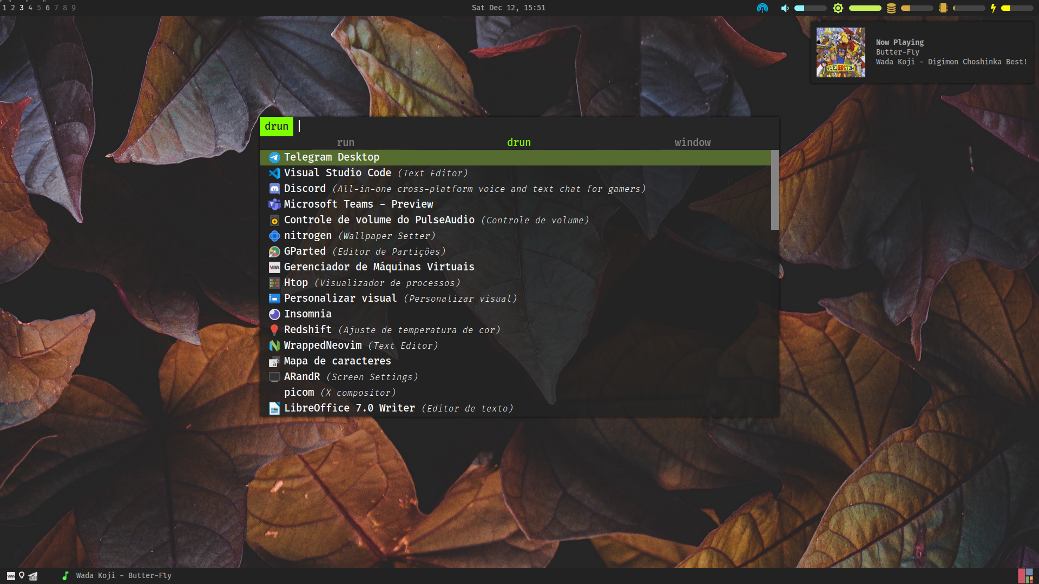Click the Visual Studio Code icon
This screenshot has height=584, width=1039.
pos(274,173)
